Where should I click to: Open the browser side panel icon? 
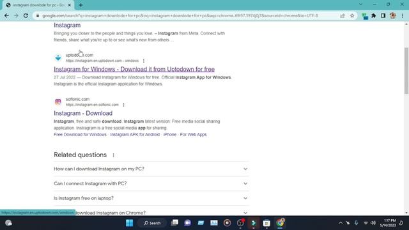383,15
